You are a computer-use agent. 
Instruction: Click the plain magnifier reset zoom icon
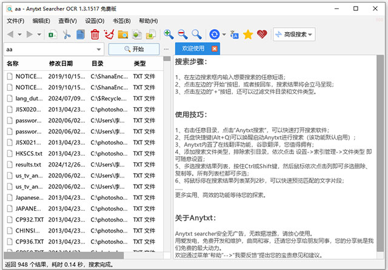196,35
